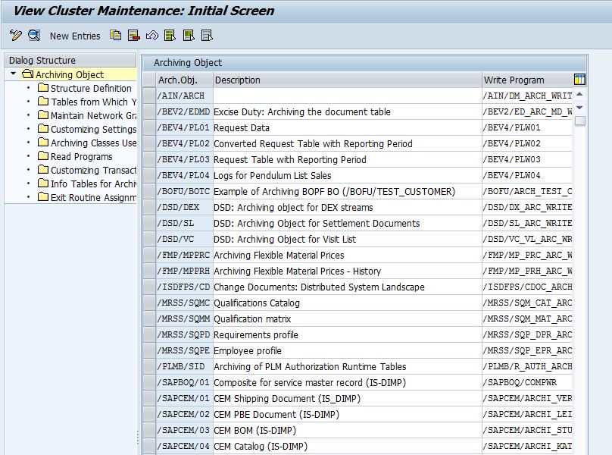Screen dimensions: 612x455
Task: Select row marker for /BOFU/BOTC
Action: tap(149, 192)
